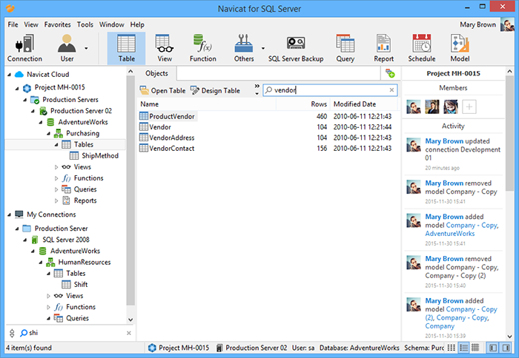The image size is (519, 358).
Task: Open the Connection toolbar button
Action: pos(24,48)
